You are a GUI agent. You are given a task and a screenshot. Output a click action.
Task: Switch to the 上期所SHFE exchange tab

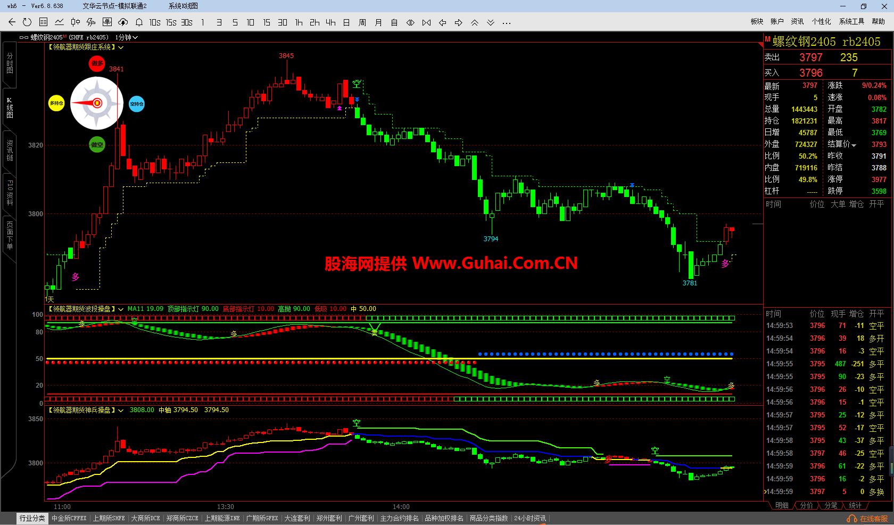[x=109, y=518]
